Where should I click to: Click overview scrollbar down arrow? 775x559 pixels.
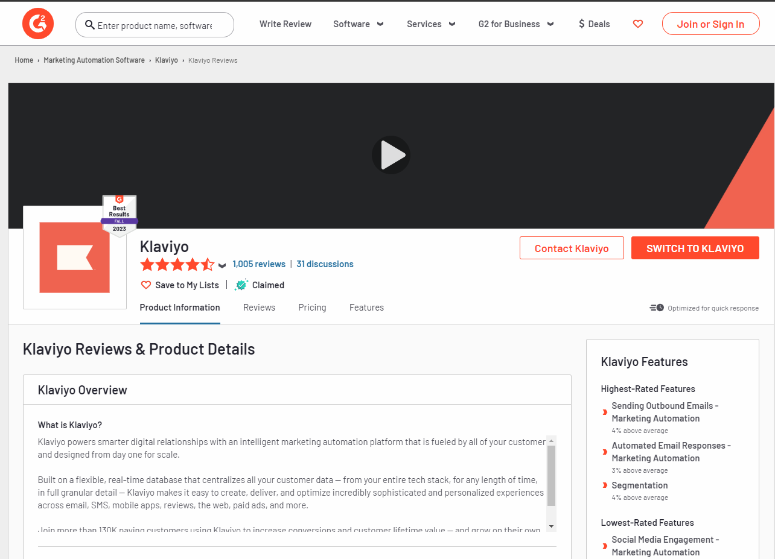pos(551,526)
